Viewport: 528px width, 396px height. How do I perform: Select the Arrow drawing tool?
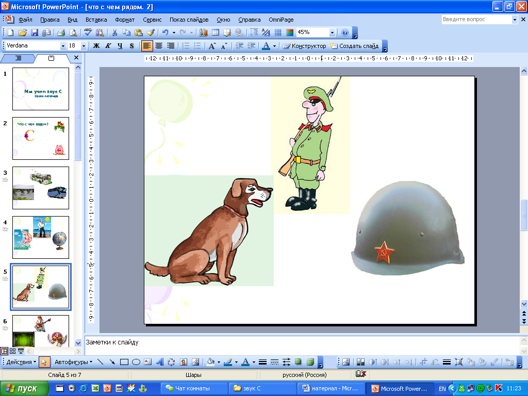click(x=112, y=362)
